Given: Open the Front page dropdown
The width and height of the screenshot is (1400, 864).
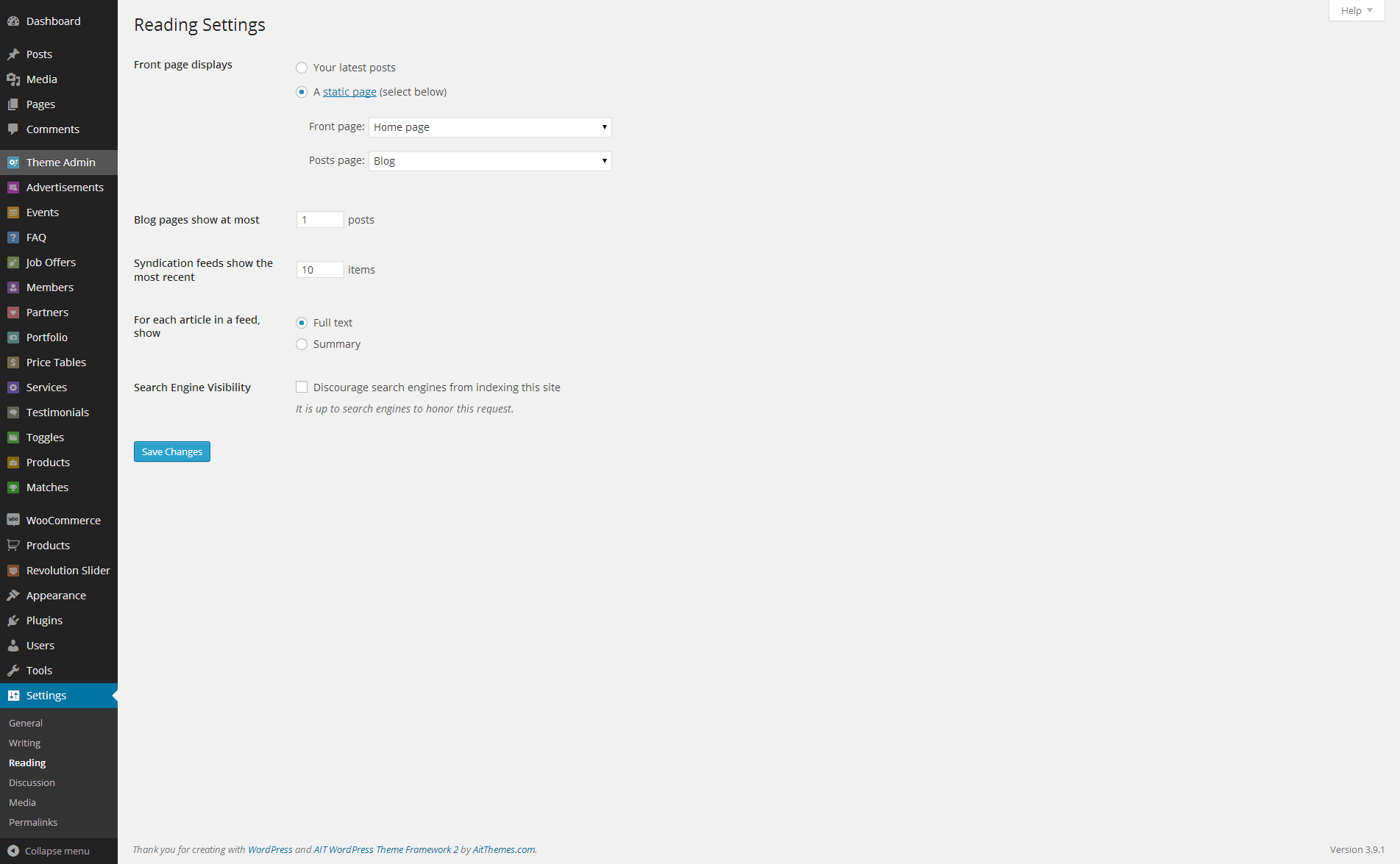Looking at the screenshot, I should point(490,127).
